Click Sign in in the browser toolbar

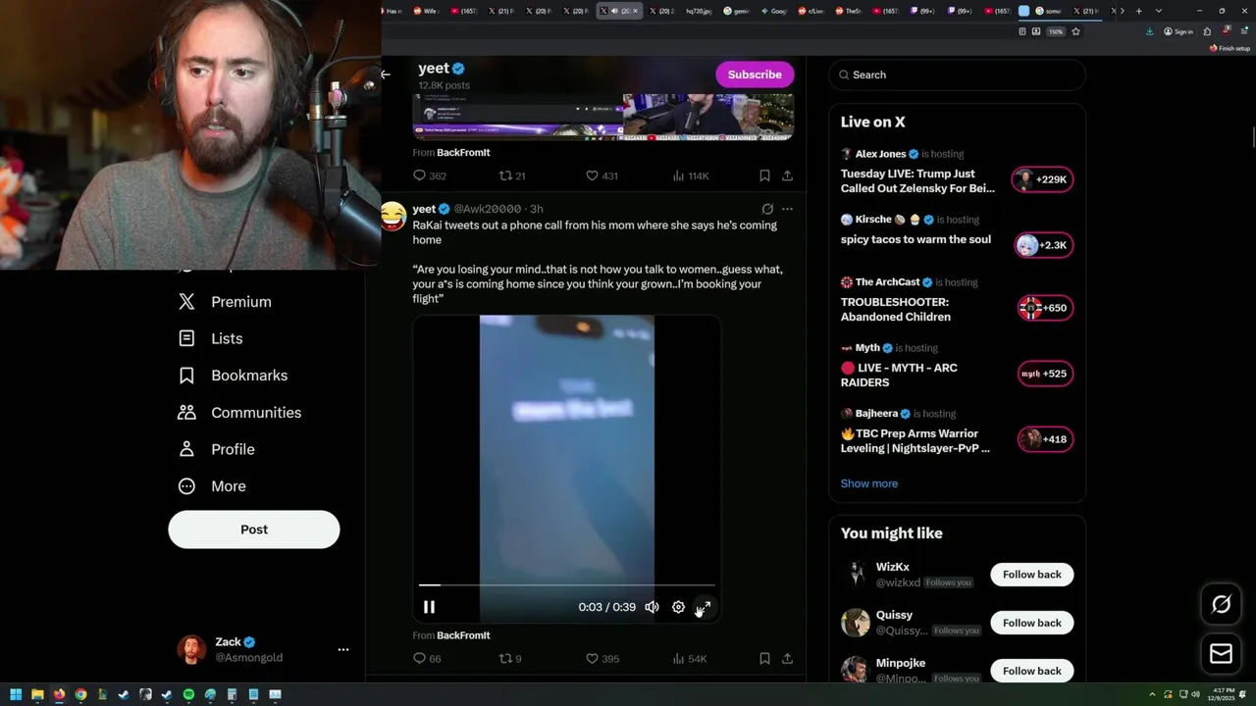(x=1178, y=31)
